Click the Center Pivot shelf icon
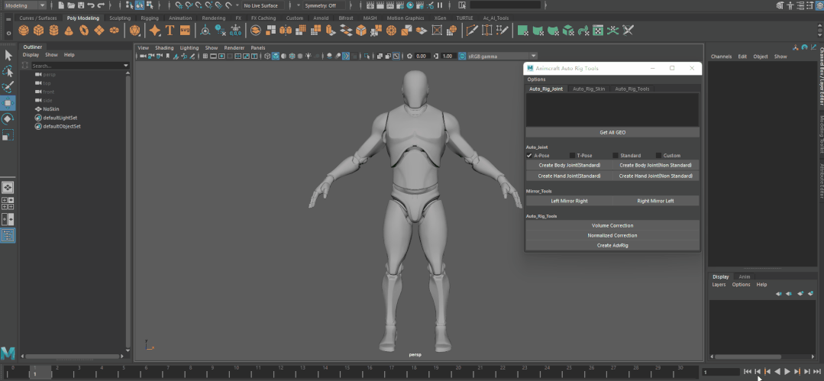824x381 pixels. click(x=205, y=31)
